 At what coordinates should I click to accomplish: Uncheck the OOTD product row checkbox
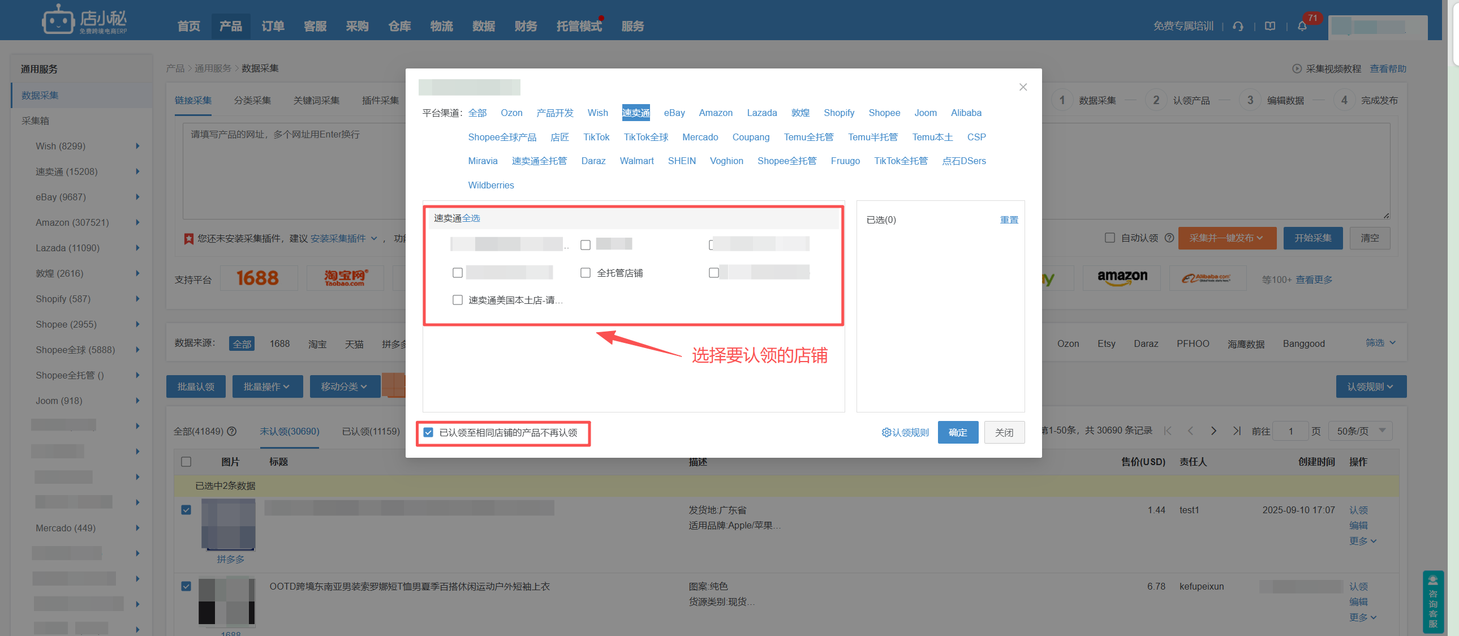click(186, 586)
